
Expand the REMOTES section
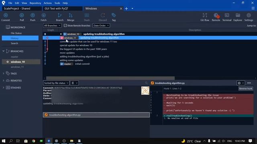(x=4, y=80)
